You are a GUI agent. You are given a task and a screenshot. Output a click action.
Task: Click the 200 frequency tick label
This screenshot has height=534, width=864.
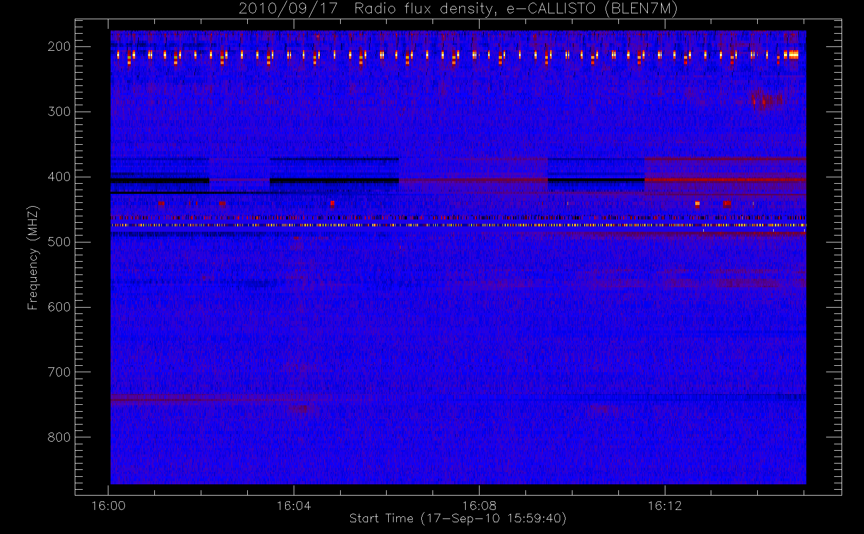pos(59,46)
